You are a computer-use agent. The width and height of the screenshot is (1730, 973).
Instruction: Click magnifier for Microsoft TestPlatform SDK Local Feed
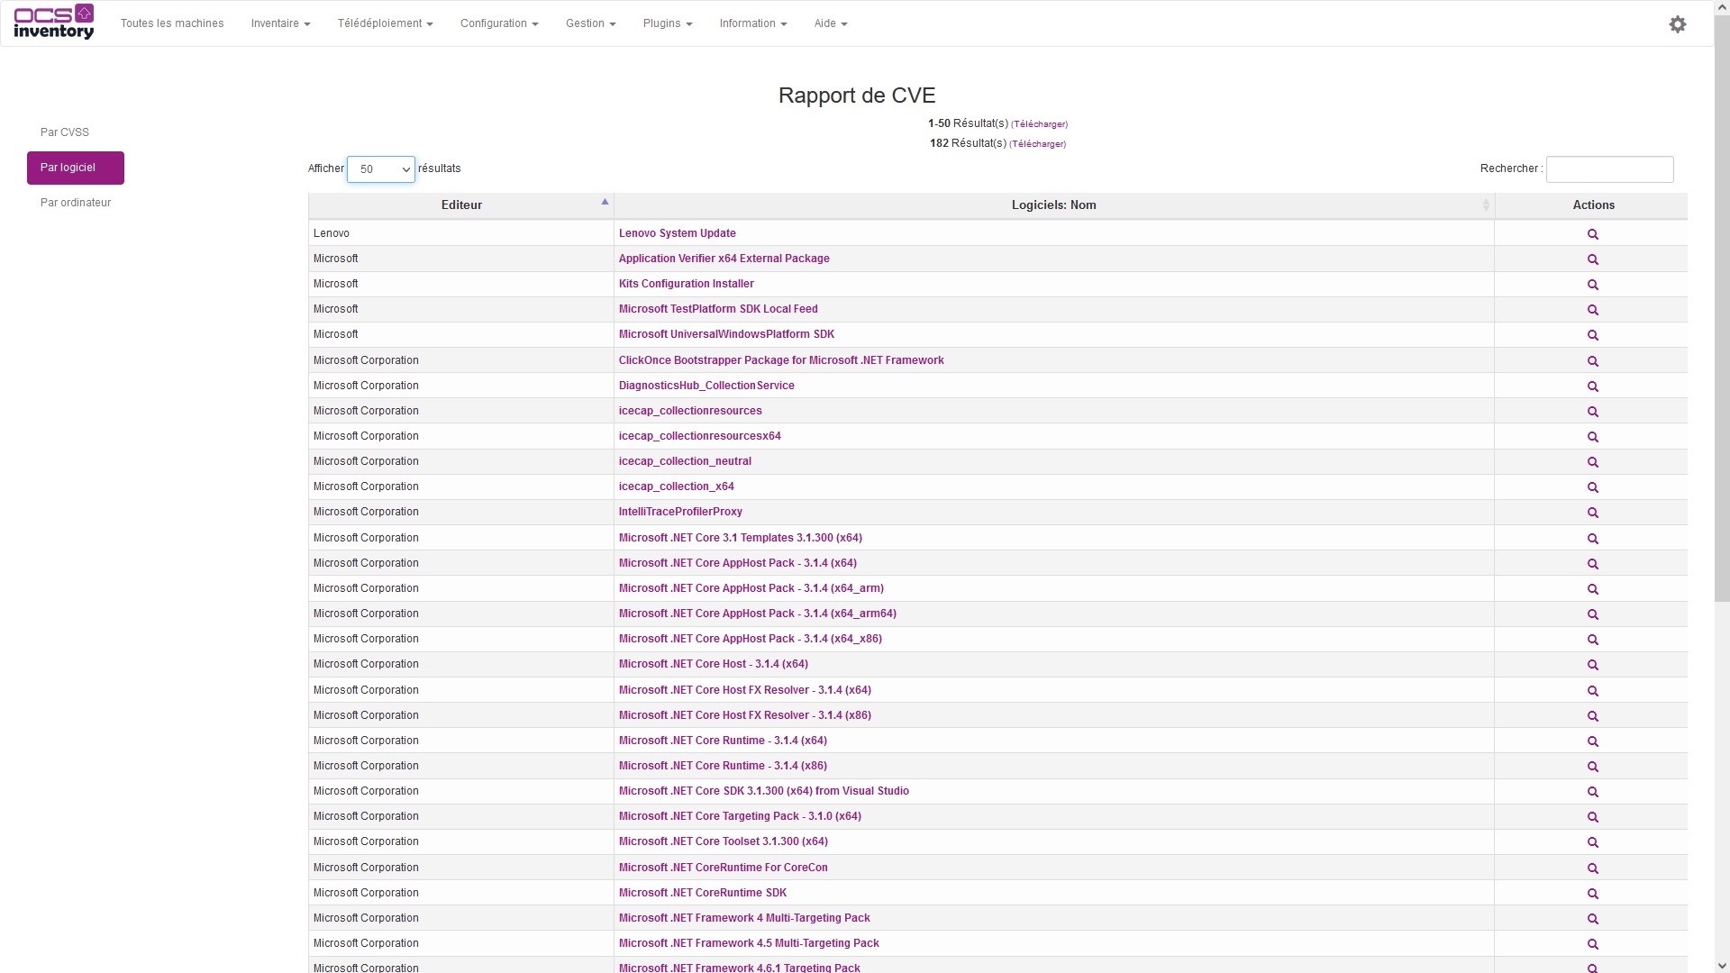1592,310
